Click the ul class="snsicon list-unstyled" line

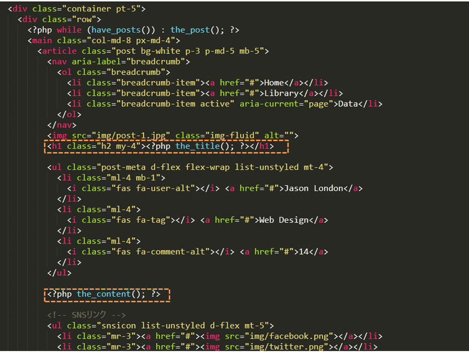click(161, 326)
